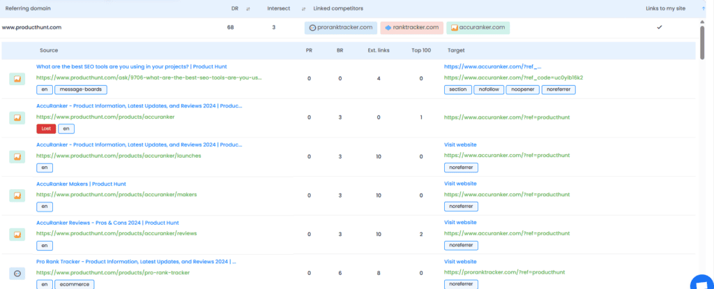Click AccuRanker icon beside the SEO tools question row
This screenshot has height=289, width=714.
[17, 79]
